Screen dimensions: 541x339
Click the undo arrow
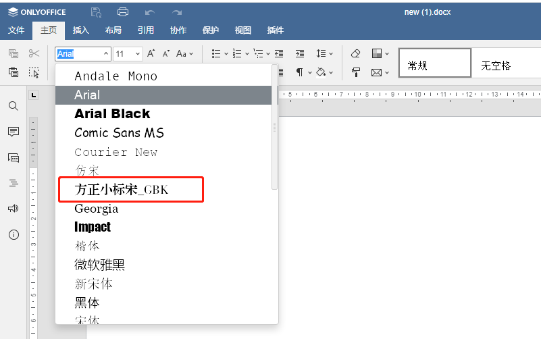click(x=150, y=13)
